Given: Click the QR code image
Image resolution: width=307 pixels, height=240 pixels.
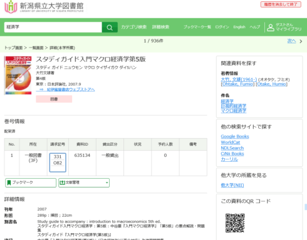Looking at the screenshot, I should (x=235, y=223).
